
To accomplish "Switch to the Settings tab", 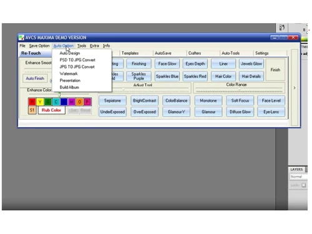I will [262, 53].
